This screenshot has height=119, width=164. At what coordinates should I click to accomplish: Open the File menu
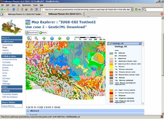point(2,5)
